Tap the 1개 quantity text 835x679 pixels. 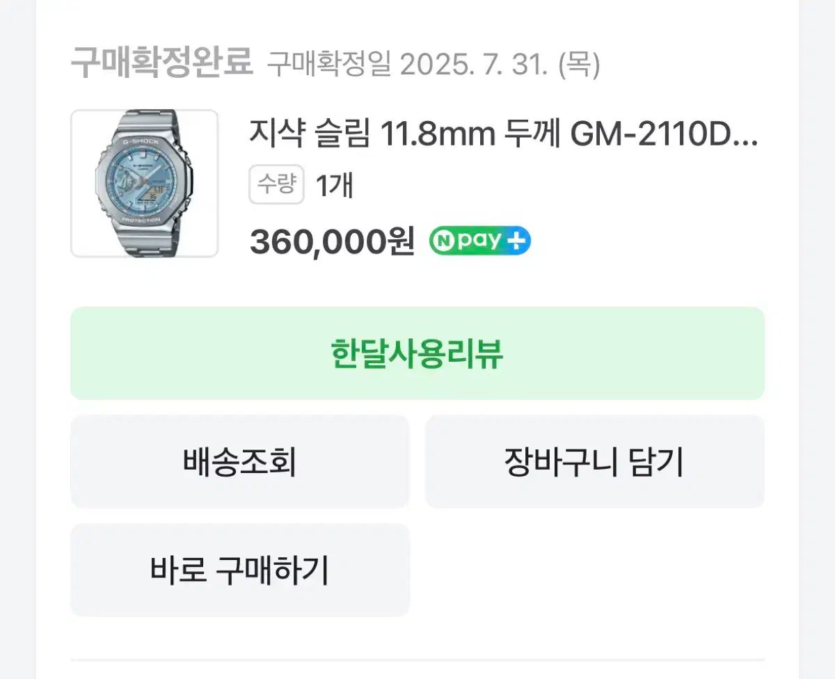[x=335, y=185]
